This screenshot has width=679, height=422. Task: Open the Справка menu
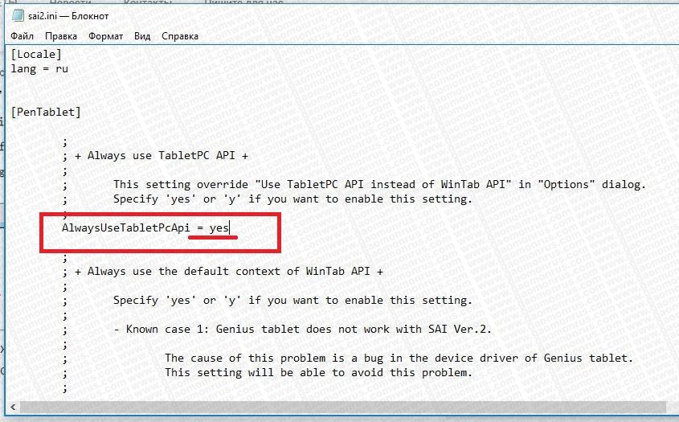(180, 36)
